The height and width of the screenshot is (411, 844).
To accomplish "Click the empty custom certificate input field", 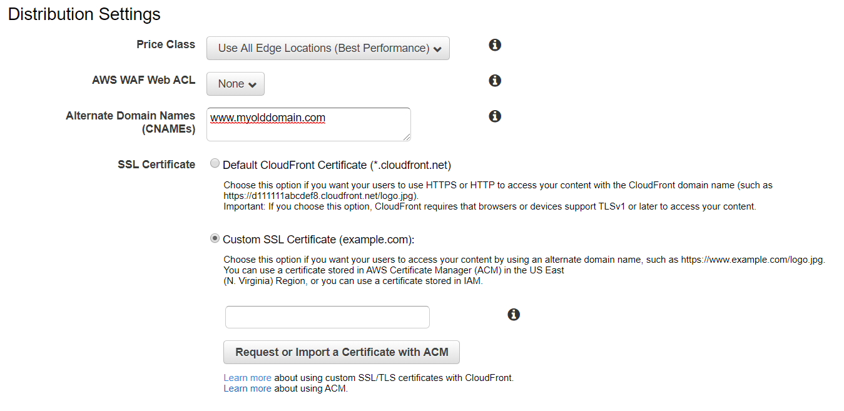I will [327, 317].
